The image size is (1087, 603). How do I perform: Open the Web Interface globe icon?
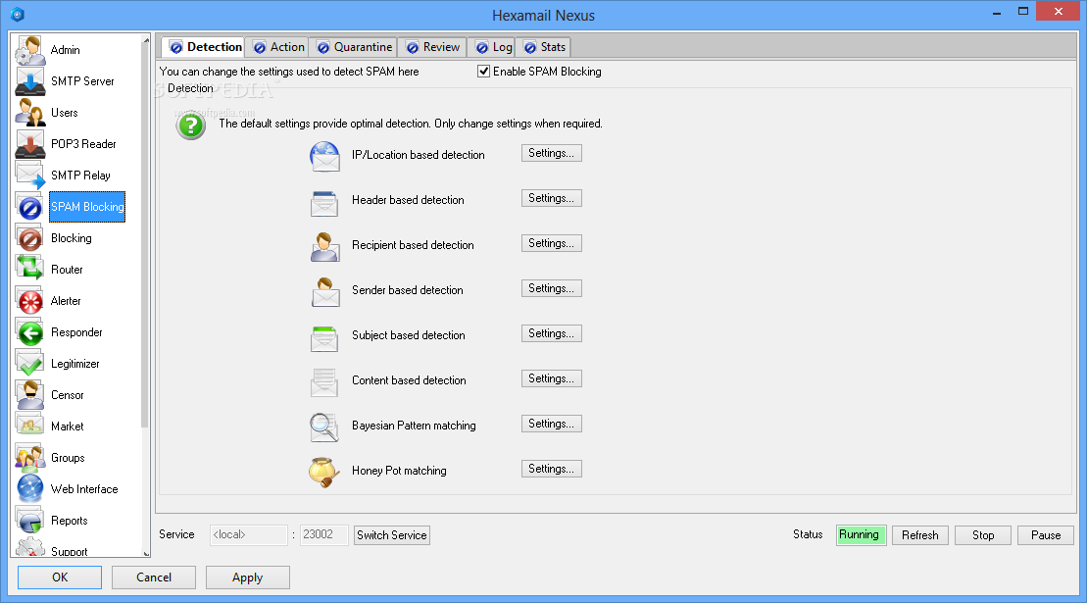[x=30, y=489]
